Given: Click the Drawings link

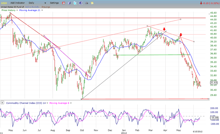Looking at the screenshot, I should click(45, 7).
